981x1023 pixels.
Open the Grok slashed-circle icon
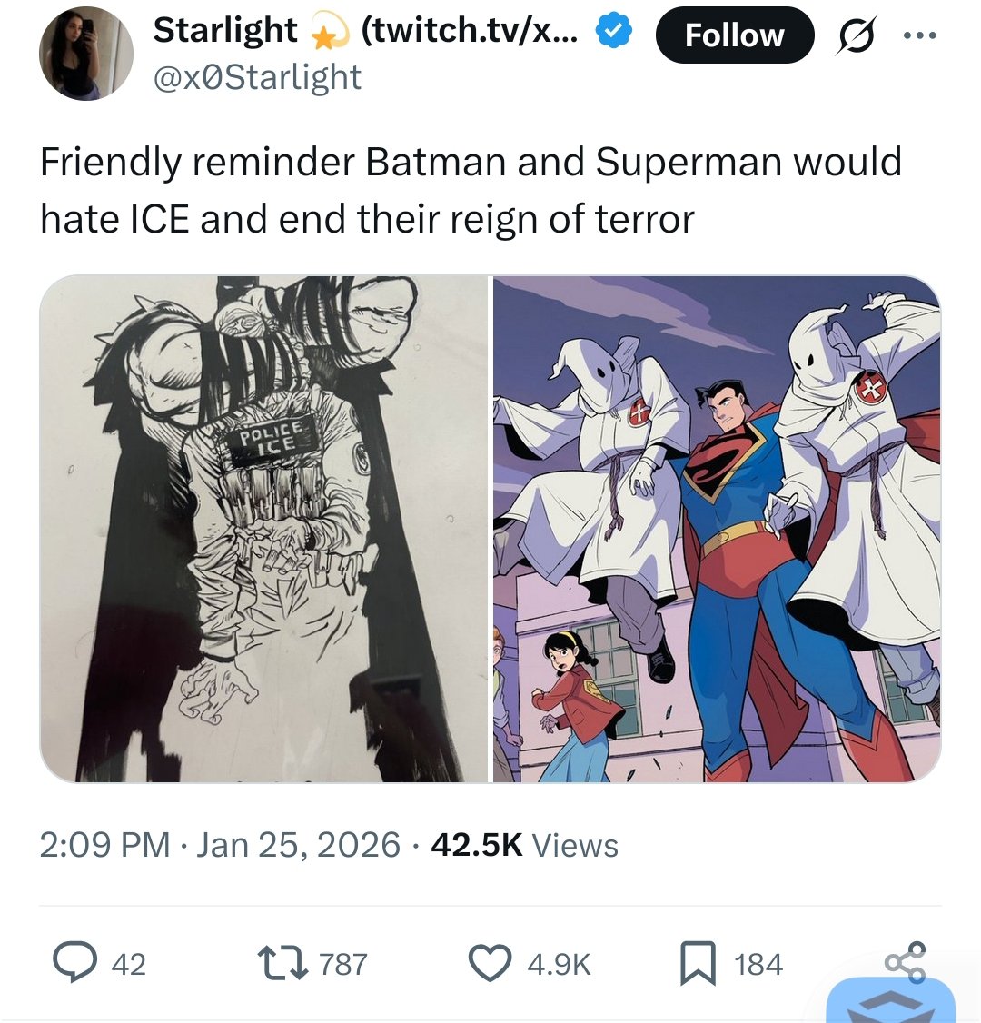coord(855,35)
